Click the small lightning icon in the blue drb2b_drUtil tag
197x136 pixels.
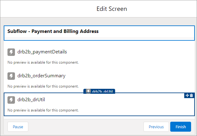(x=88, y=91)
